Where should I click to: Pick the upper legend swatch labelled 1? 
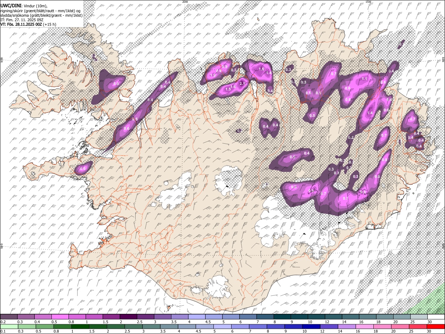pyautogui.click(x=94, y=317)
